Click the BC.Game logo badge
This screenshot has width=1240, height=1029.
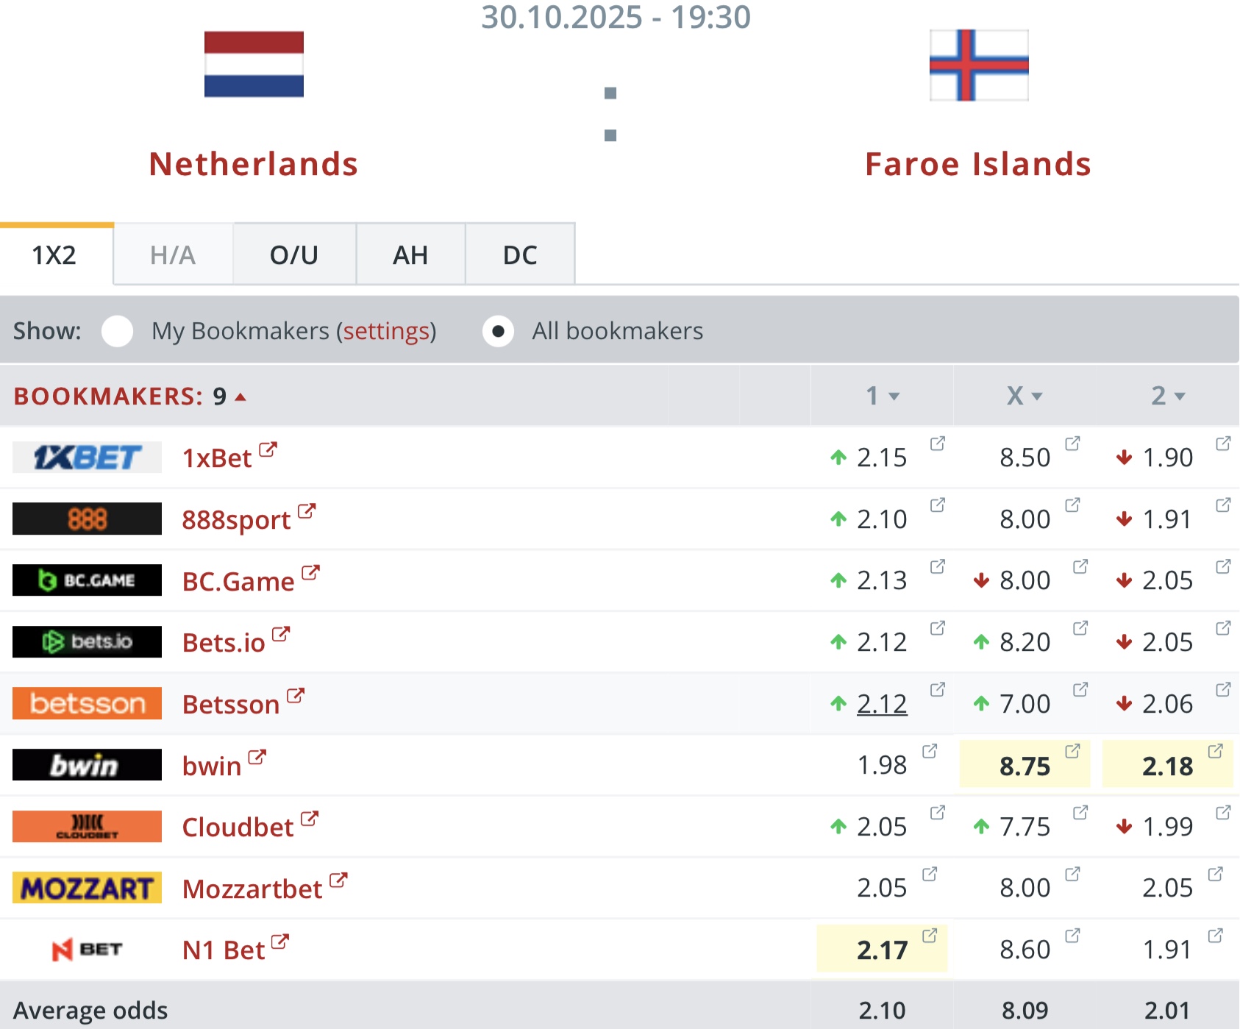87,580
